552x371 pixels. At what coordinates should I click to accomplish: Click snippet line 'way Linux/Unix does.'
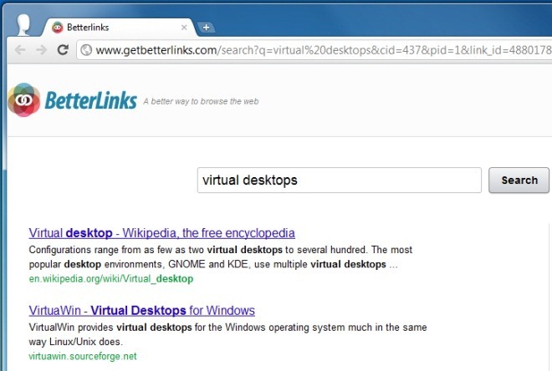(x=75, y=342)
